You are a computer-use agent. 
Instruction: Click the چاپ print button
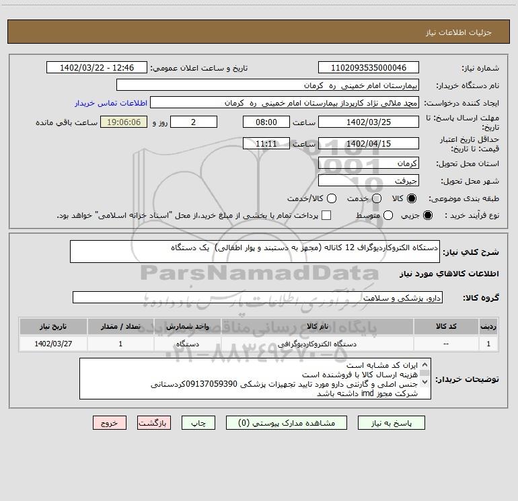(x=198, y=423)
